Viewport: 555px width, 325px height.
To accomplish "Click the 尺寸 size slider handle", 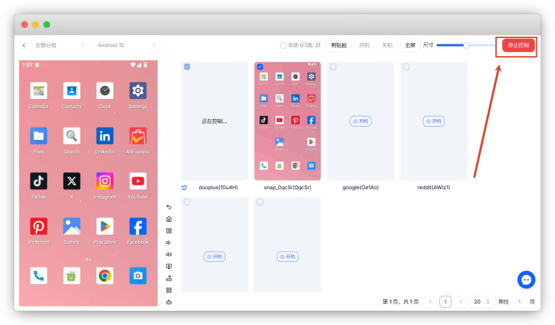I will click(466, 45).
